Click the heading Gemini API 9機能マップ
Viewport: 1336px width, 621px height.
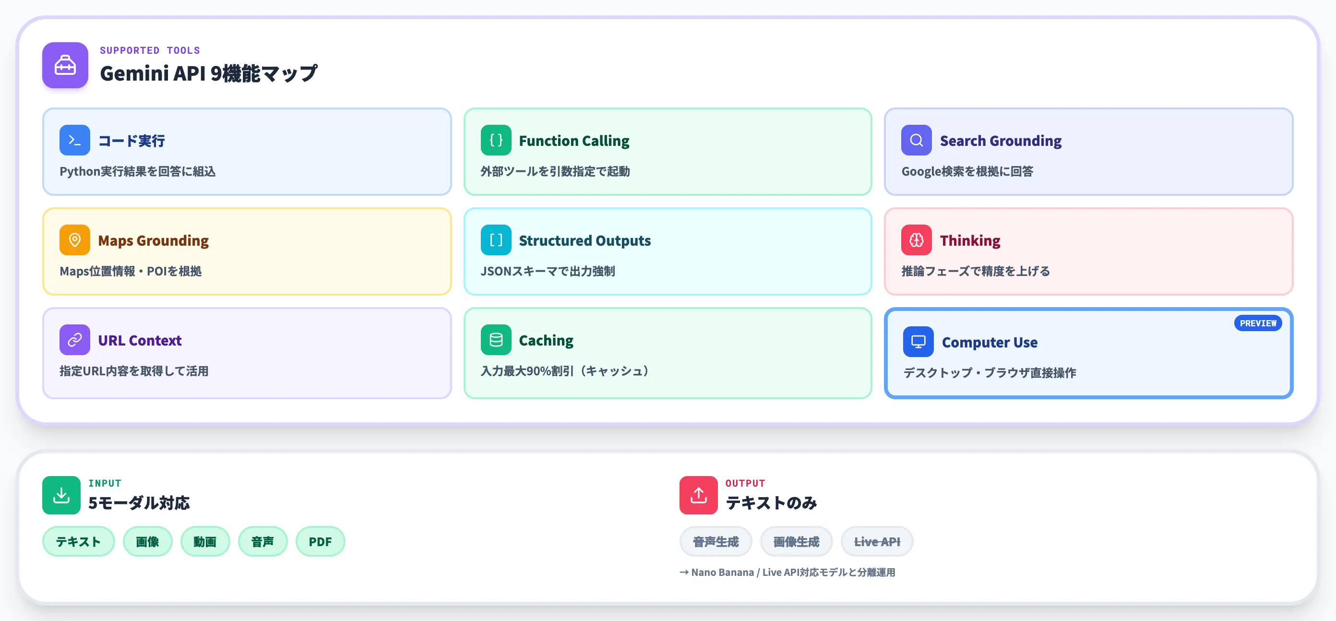[208, 73]
